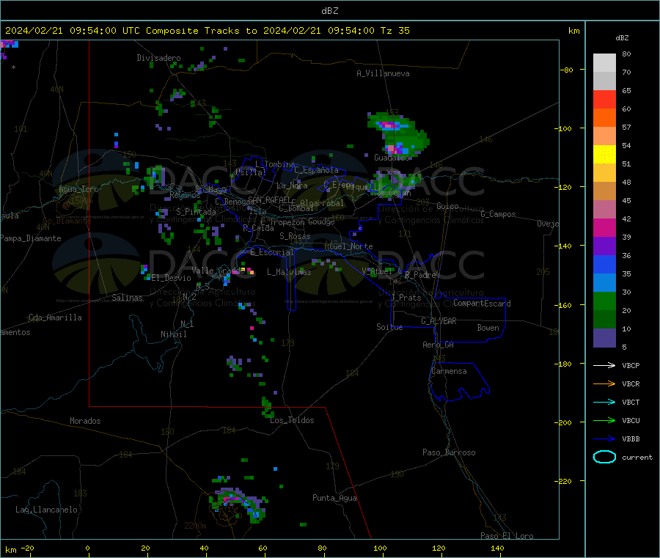This screenshot has height=558, width=660.
Task: Select the light gray 70-80 dBZ color band
Action: coord(604,63)
